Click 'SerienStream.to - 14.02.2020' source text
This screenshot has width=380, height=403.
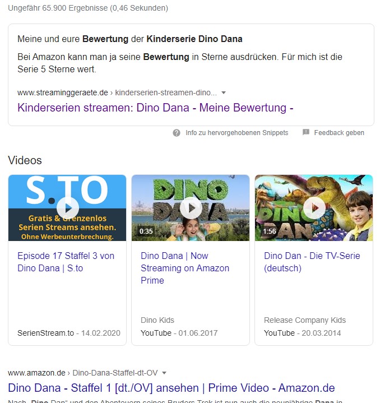coord(69,333)
